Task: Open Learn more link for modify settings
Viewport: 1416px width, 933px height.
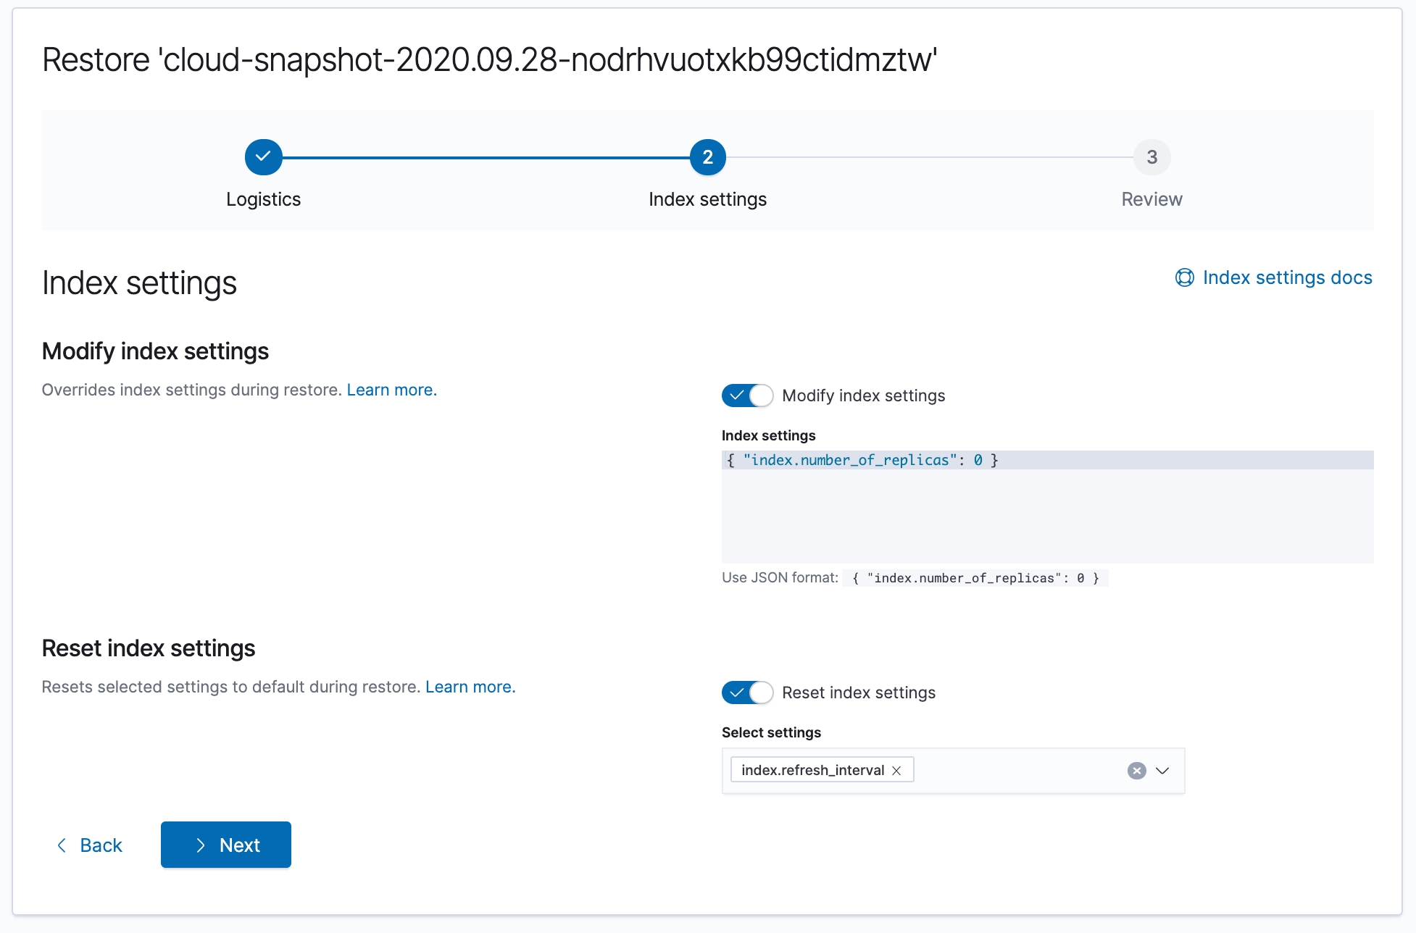Action: pyautogui.click(x=391, y=390)
